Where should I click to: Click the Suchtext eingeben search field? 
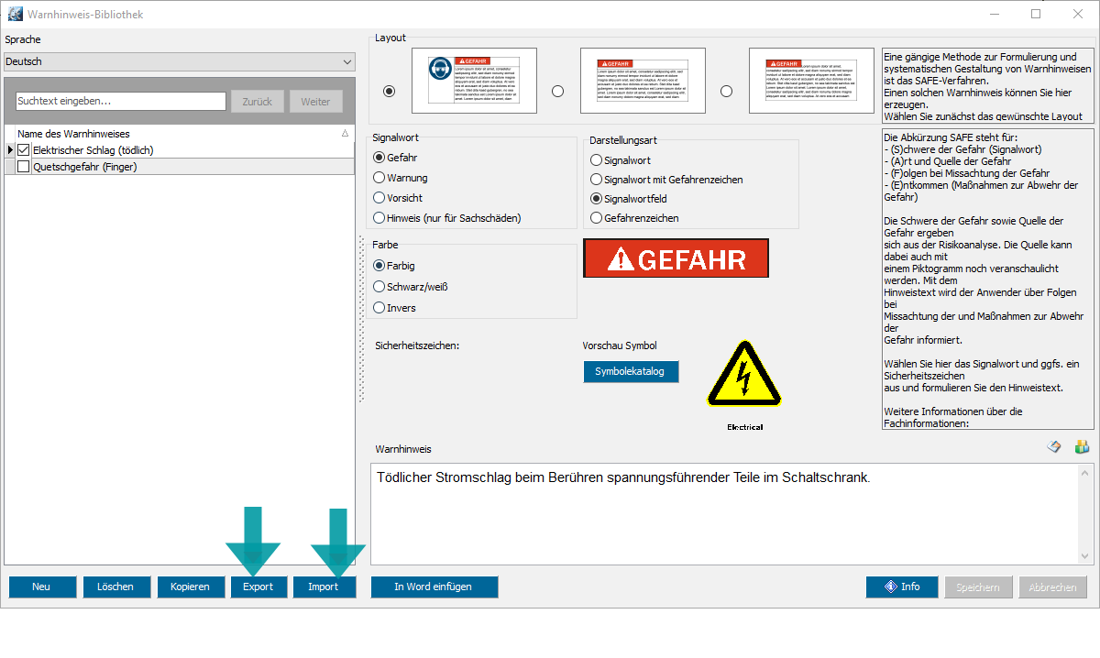coord(121,102)
